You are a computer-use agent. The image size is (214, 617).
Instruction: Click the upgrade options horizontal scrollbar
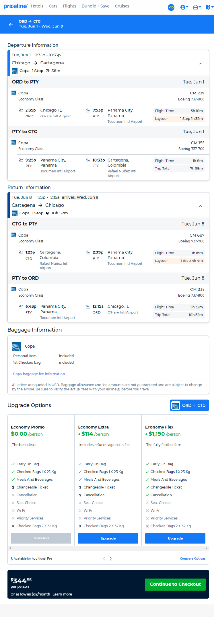(108, 548)
